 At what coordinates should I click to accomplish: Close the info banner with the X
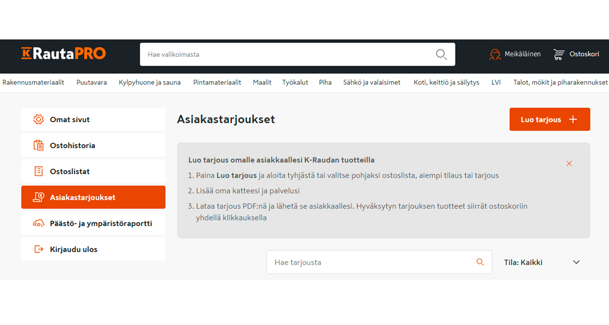(x=569, y=164)
